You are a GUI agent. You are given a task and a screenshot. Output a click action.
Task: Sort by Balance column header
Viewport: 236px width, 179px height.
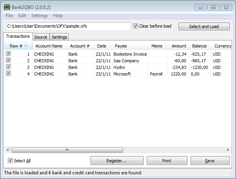pos(200,46)
